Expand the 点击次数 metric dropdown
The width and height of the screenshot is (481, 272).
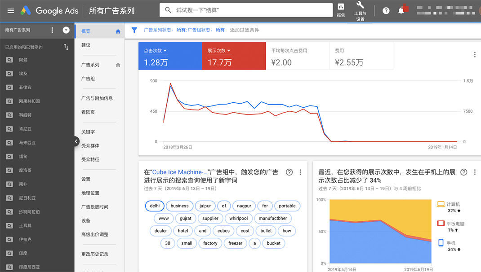coord(165,51)
